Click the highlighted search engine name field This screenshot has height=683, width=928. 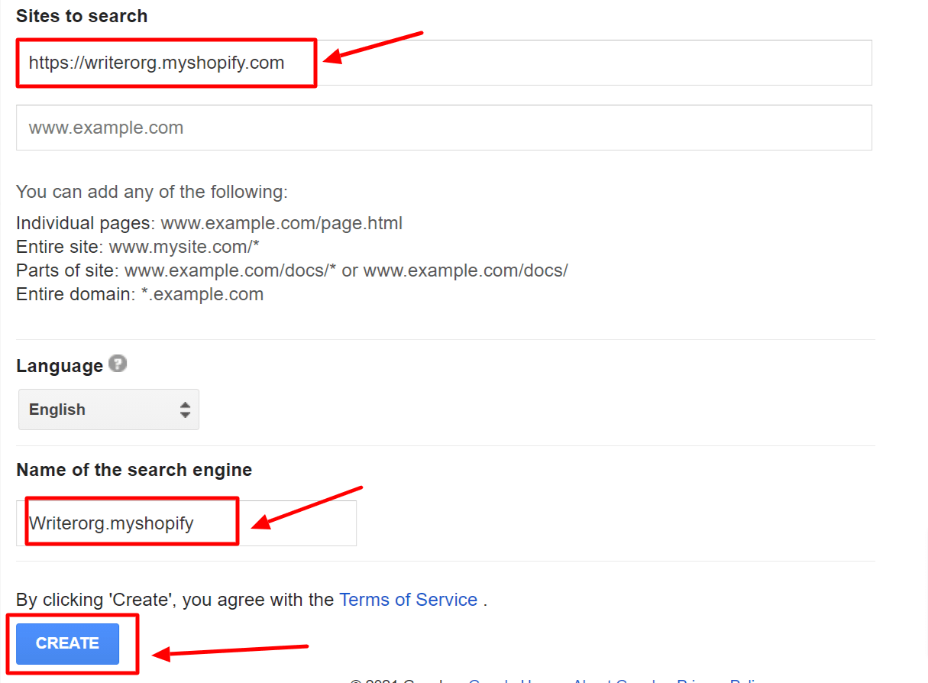[x=130, y=522]
